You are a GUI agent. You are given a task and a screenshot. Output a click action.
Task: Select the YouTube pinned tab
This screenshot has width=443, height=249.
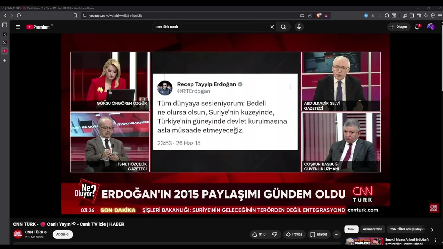[x=4, y=51]
